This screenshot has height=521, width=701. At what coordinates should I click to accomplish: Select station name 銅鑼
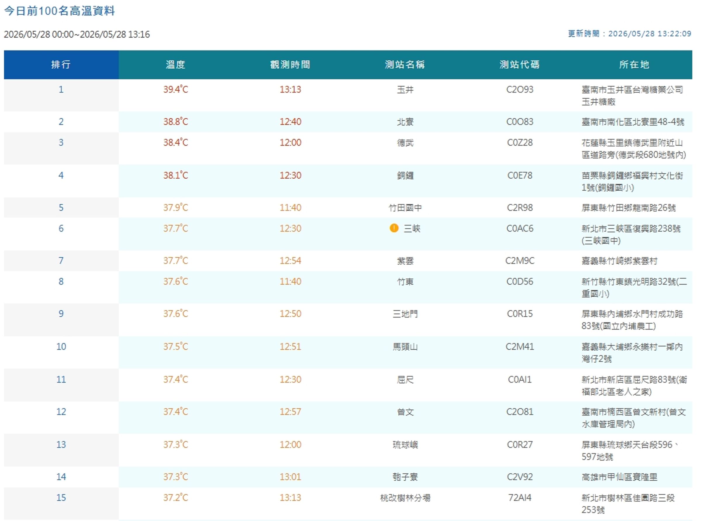point(405,175)
